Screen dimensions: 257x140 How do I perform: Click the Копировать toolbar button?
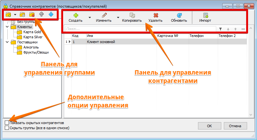tap(132, 18)
